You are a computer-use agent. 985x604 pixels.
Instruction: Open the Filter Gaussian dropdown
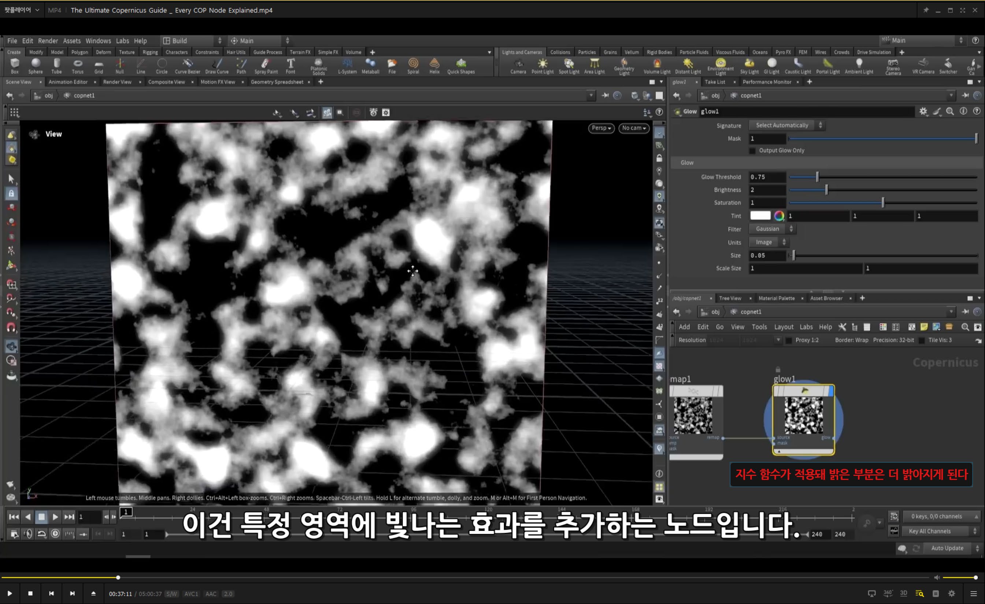pyautogui.click(x=772, y=229)
